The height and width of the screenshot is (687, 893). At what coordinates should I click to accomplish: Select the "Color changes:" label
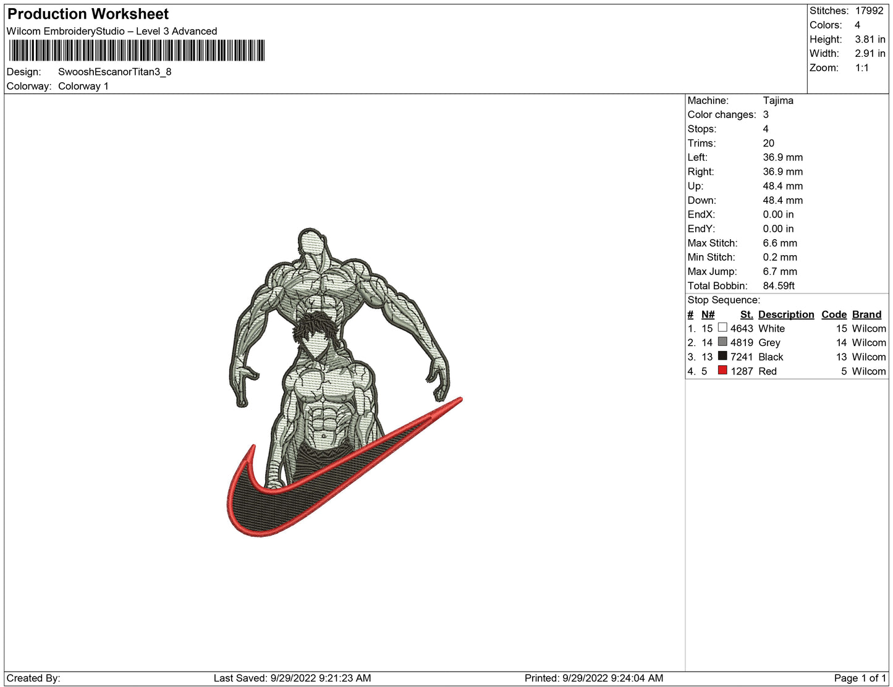pos(722,114)
